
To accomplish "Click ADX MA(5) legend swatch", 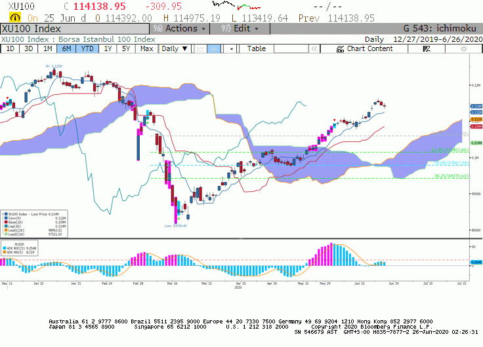I will (5, 252).
